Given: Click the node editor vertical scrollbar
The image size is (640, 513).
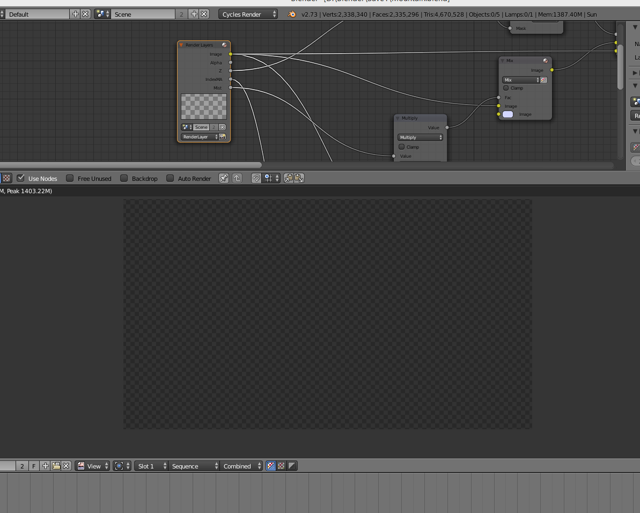Looking at the screenshot, I should pos(620,67).
